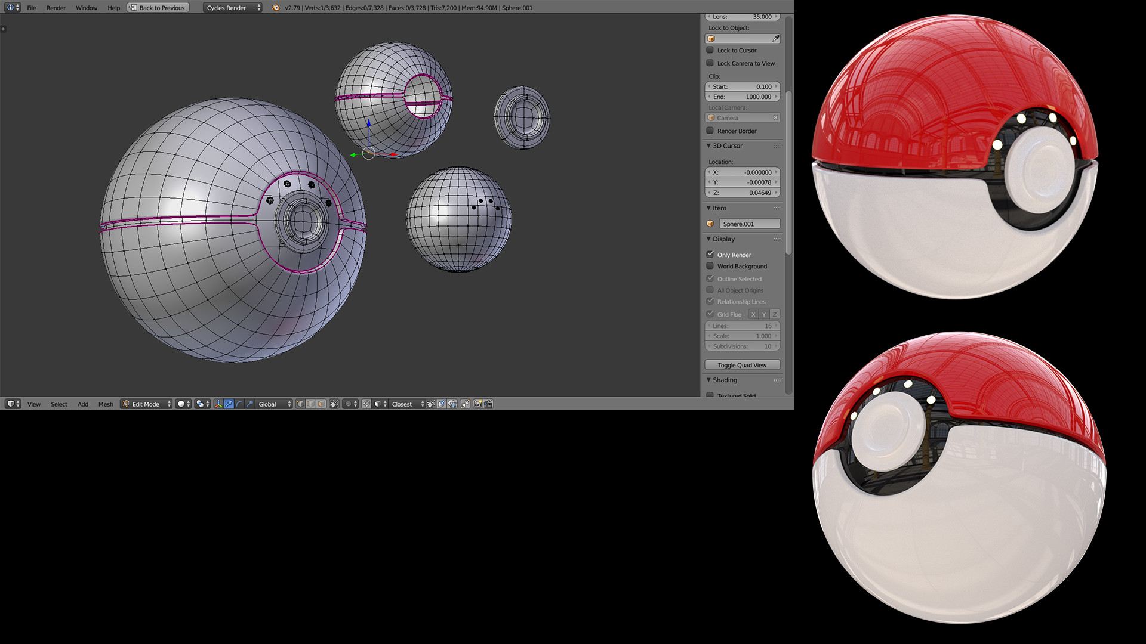This screenshot has width=1146, height=644.
Task: Open the Help menu
Action: (113, 8)
